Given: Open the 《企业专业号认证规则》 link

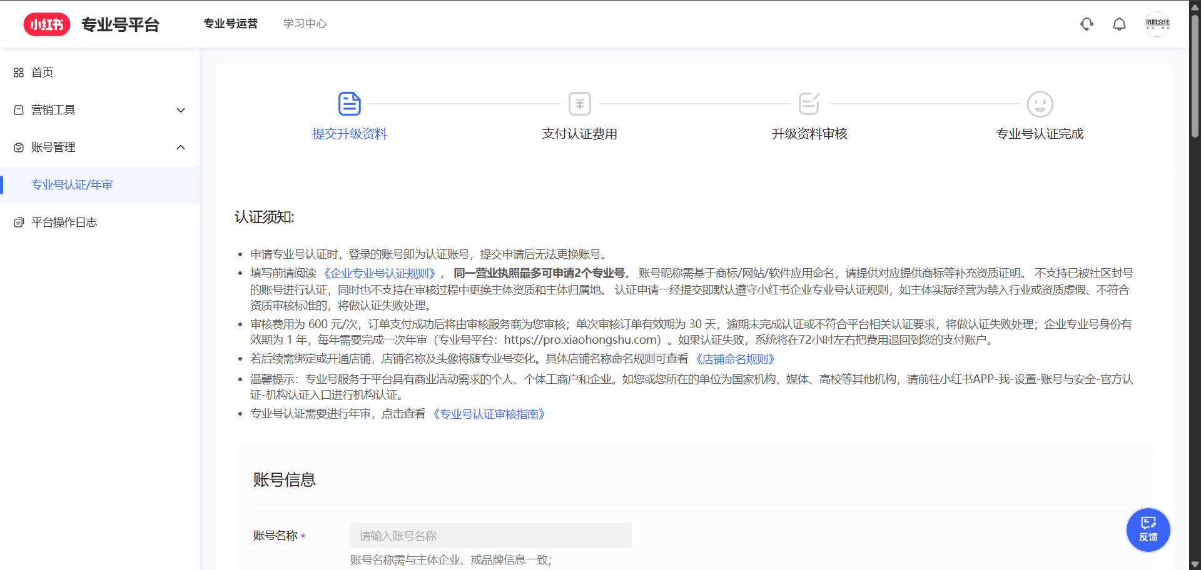Looking at the screenshot, I should tap(380, 273).
